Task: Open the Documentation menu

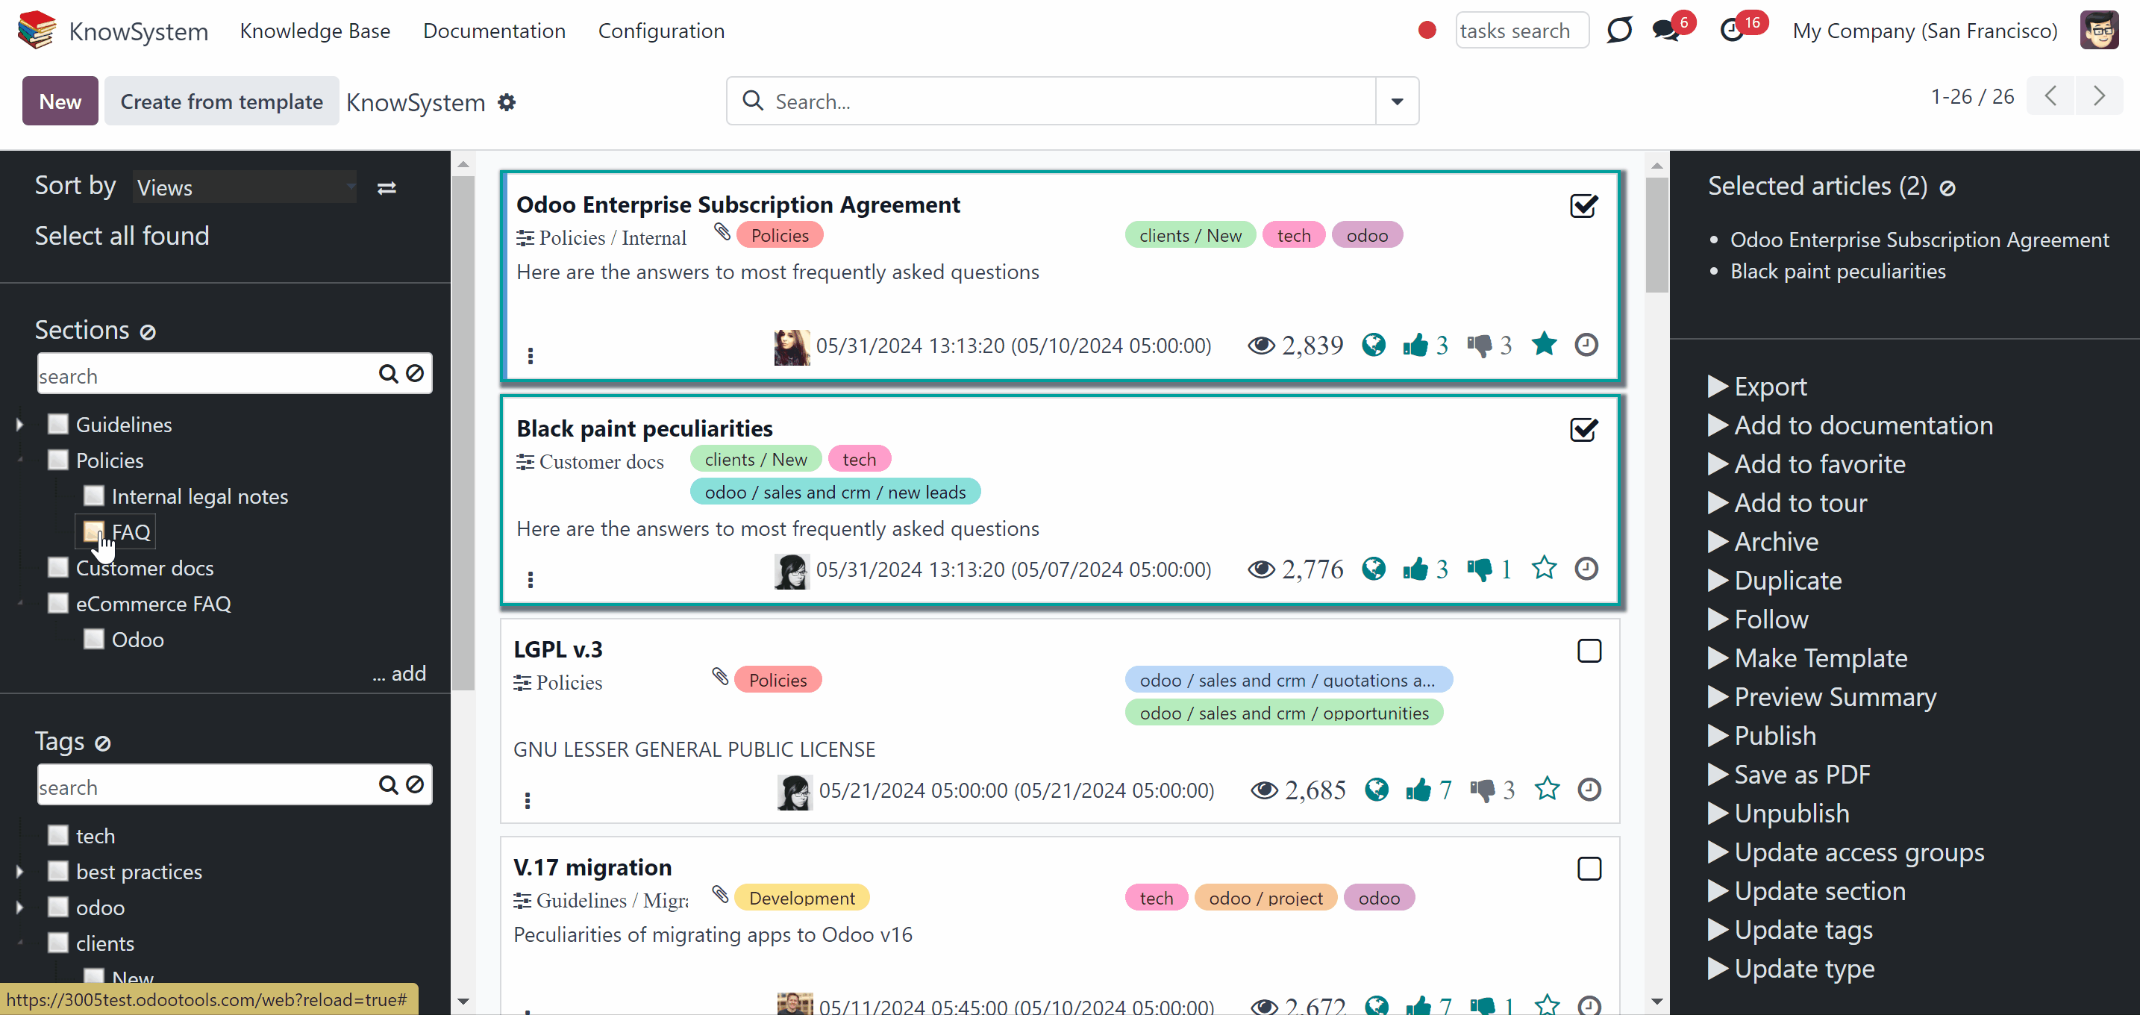Action: pyautogui.click(x=494, y=31)
